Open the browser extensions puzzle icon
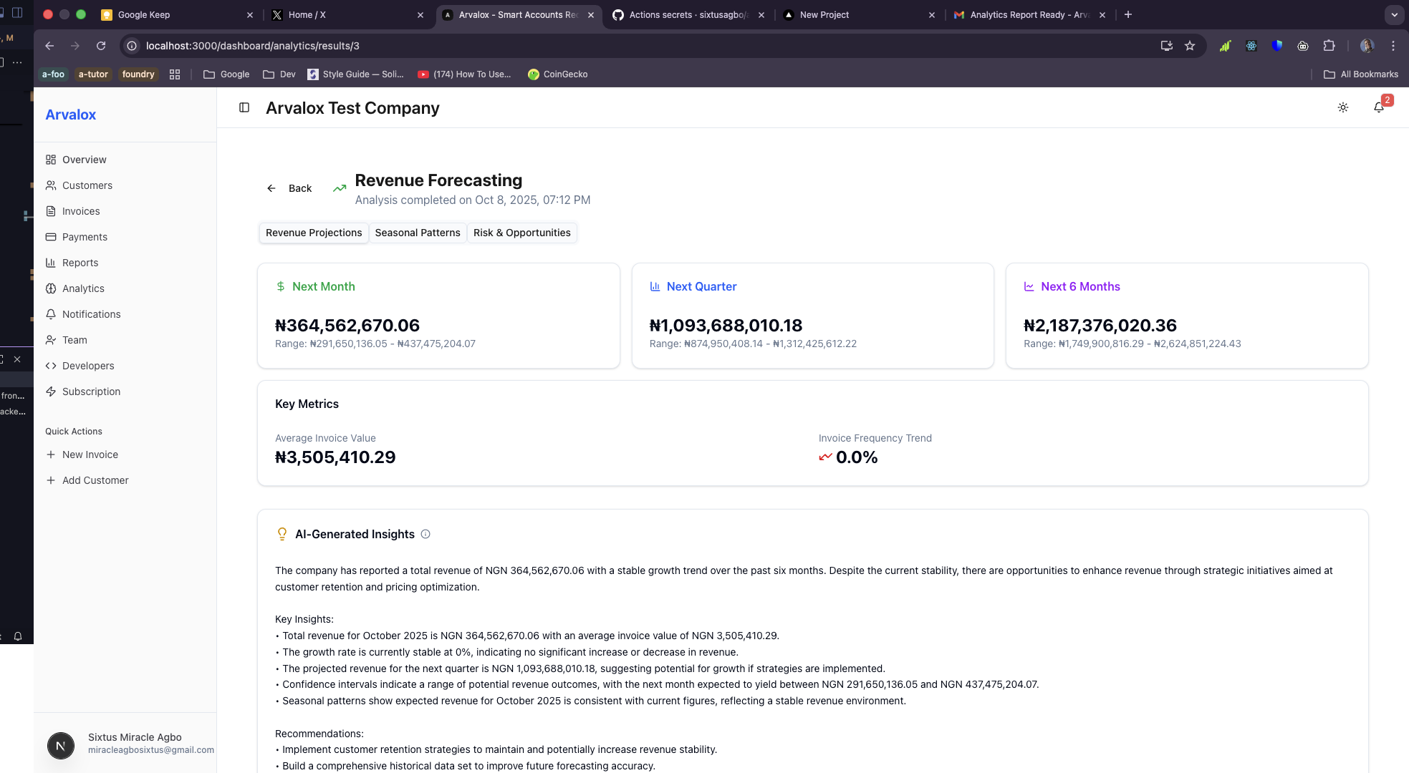This screenshot has width=1409, height=773. [x=1329, y=46]
